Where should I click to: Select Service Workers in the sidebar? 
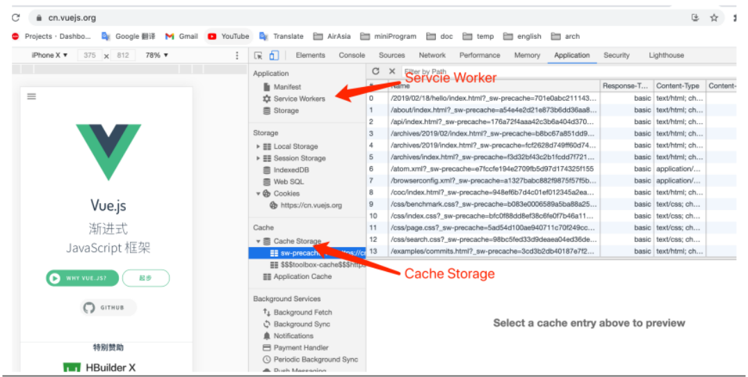[x=299, y=99]
